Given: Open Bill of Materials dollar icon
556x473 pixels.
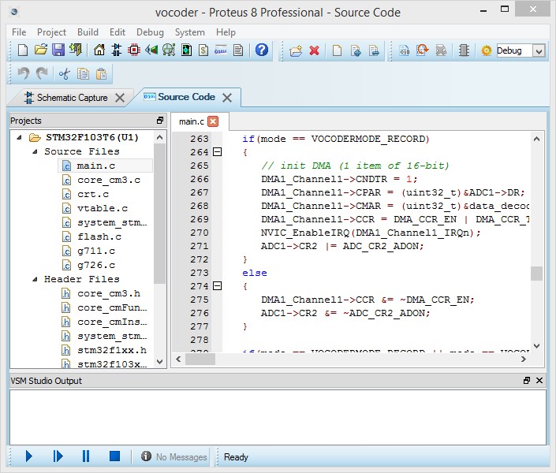Looking at the screenshot, I should tap(203, 50).
